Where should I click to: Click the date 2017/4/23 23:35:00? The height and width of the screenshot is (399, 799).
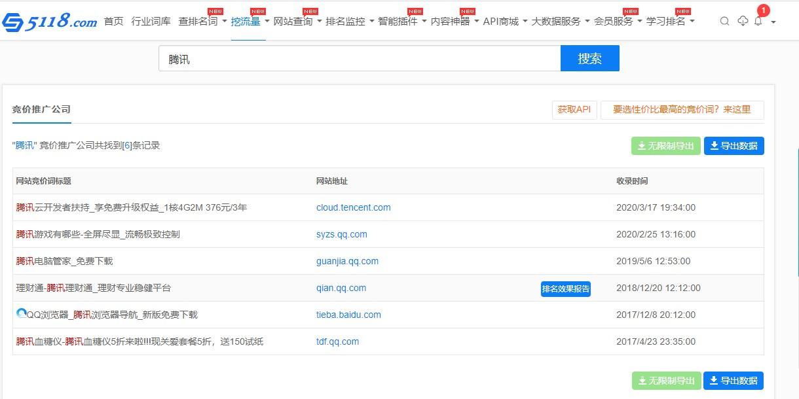click(x=656, y=341)
